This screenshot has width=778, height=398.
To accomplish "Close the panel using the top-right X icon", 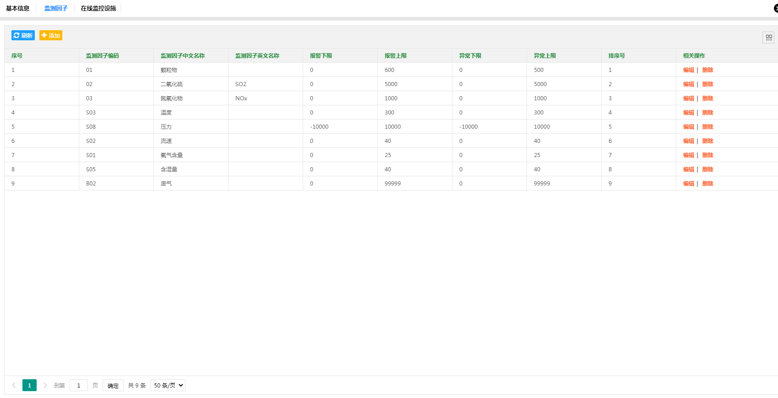I will point(776,8).
